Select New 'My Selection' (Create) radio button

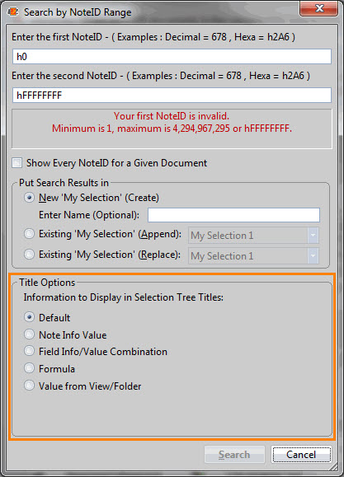point(29,198)
